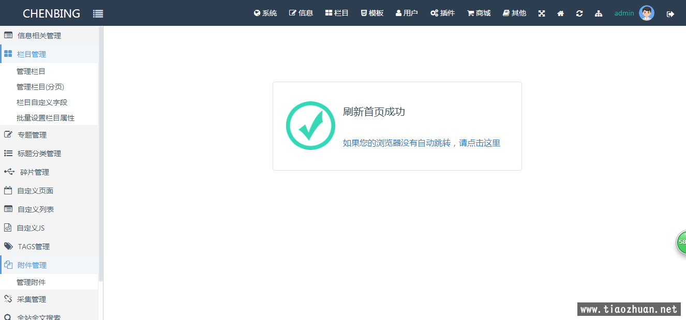Click the CHENBING logo text
This screenshot has width=686, height=320.
(51, 13)
